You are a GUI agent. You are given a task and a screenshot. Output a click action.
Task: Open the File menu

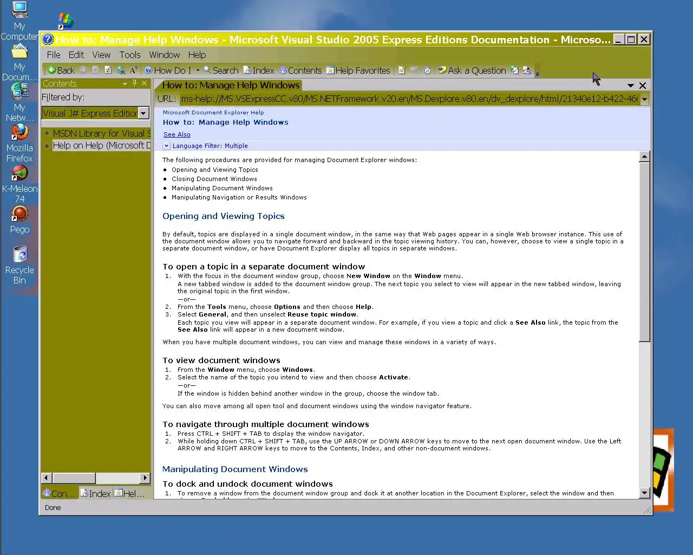click(x=54, y=55)
